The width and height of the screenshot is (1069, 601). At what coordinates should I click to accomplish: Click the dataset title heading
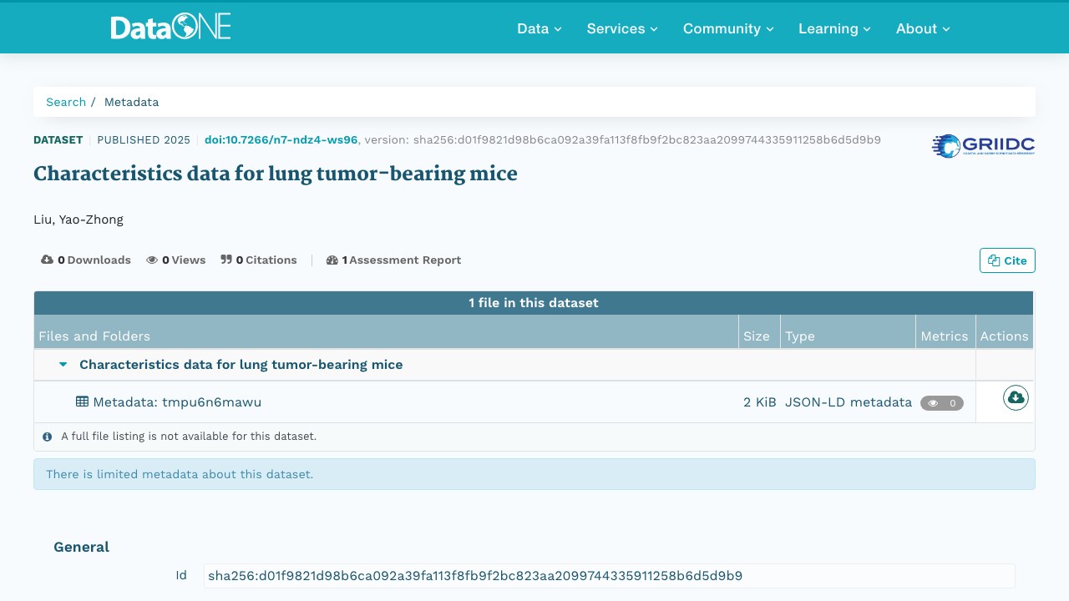pyautogui.click(x=276, y=174)
